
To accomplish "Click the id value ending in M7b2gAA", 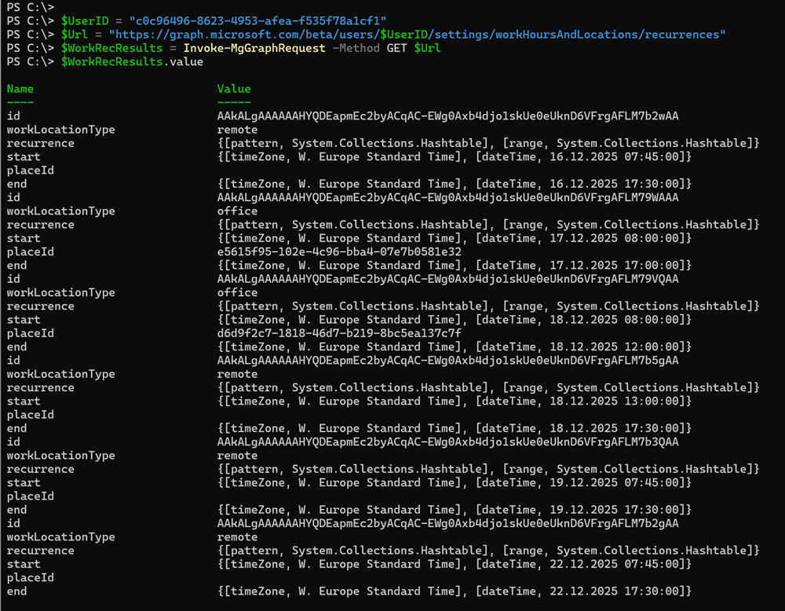I will coord(447,524).
